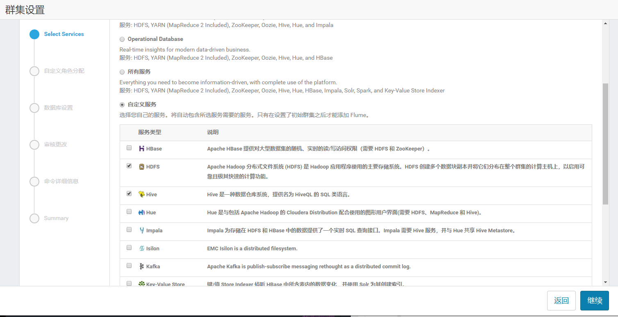
Task: Click the 服务类型 column header
Action: click(150, 133)
